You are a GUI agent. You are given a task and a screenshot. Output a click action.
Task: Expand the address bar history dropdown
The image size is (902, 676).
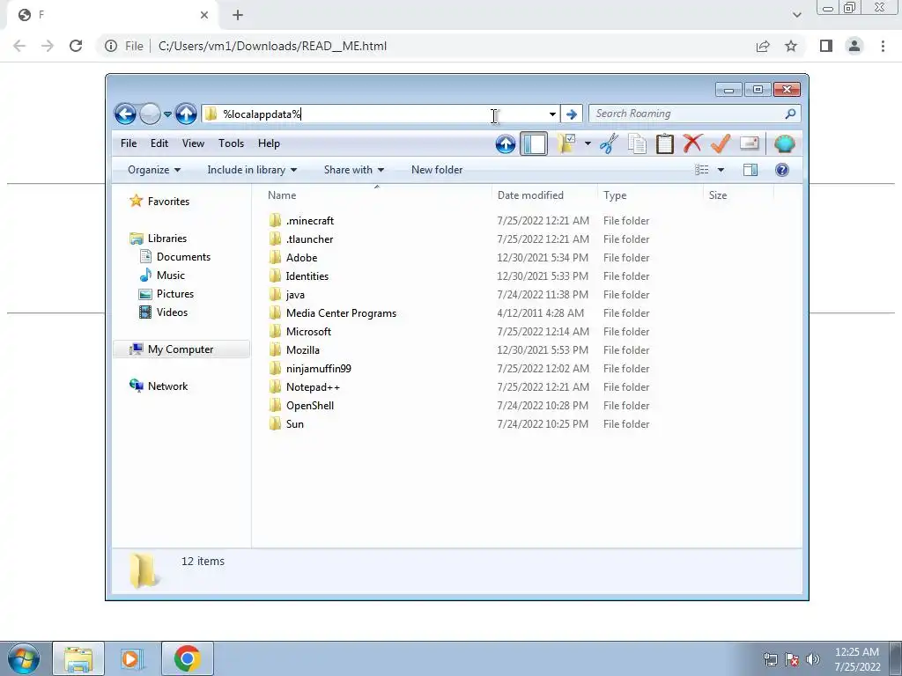(x=552, y=114)
